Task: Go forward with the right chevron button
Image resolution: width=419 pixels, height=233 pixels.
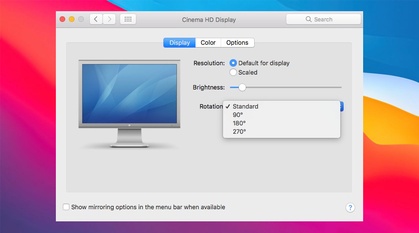Action: point(109,19)
